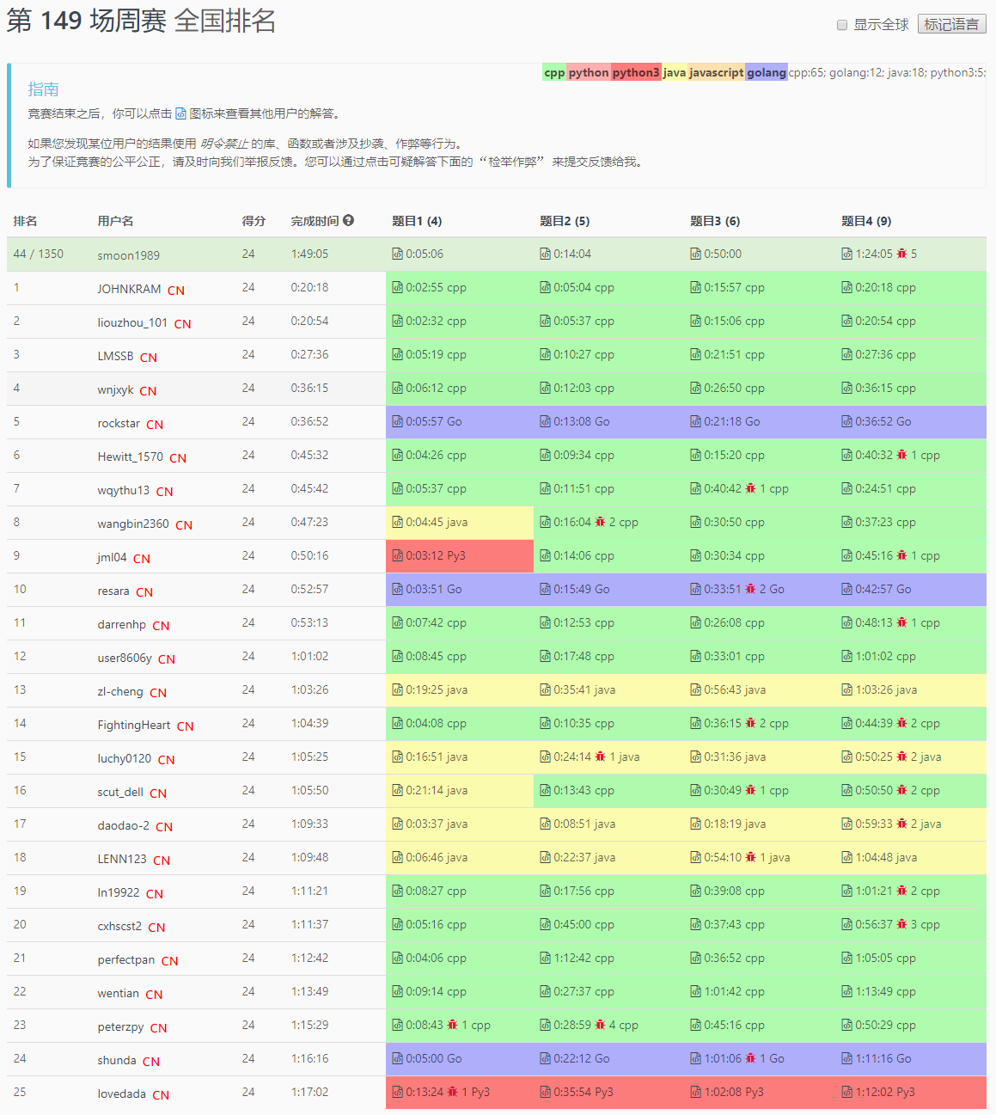Click the 题目4 column header
Image resolution: width=996 pixels, height=1115 pixels.
click(x=865, y=220)
